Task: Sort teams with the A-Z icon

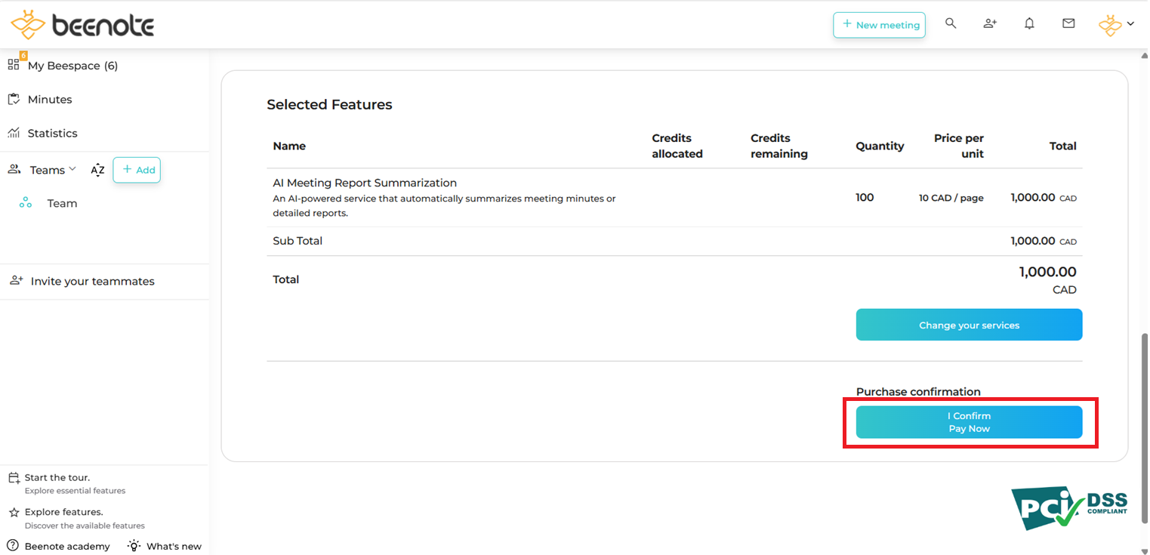Action: [97, 170]
